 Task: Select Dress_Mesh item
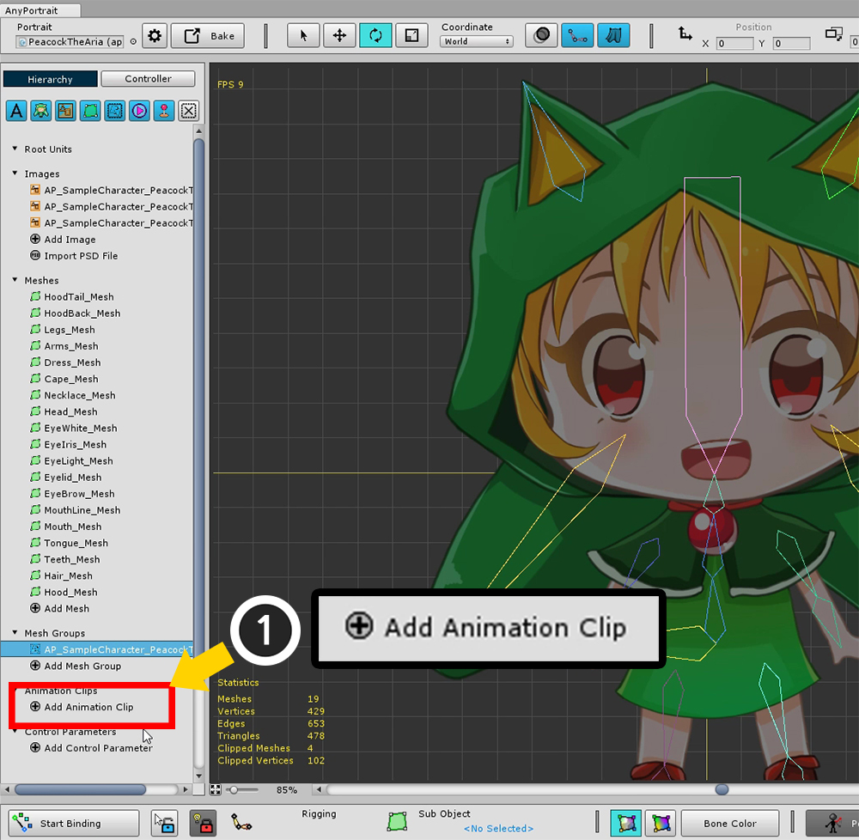click(x=65, y=362)
